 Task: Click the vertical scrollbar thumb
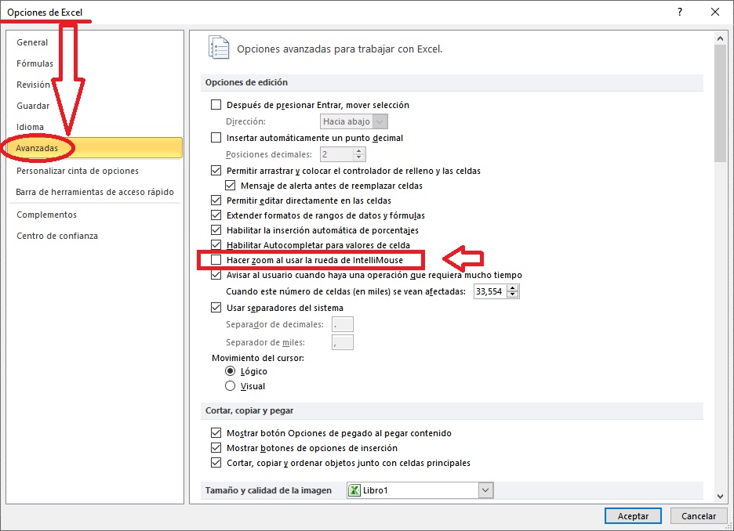(720, 102)
